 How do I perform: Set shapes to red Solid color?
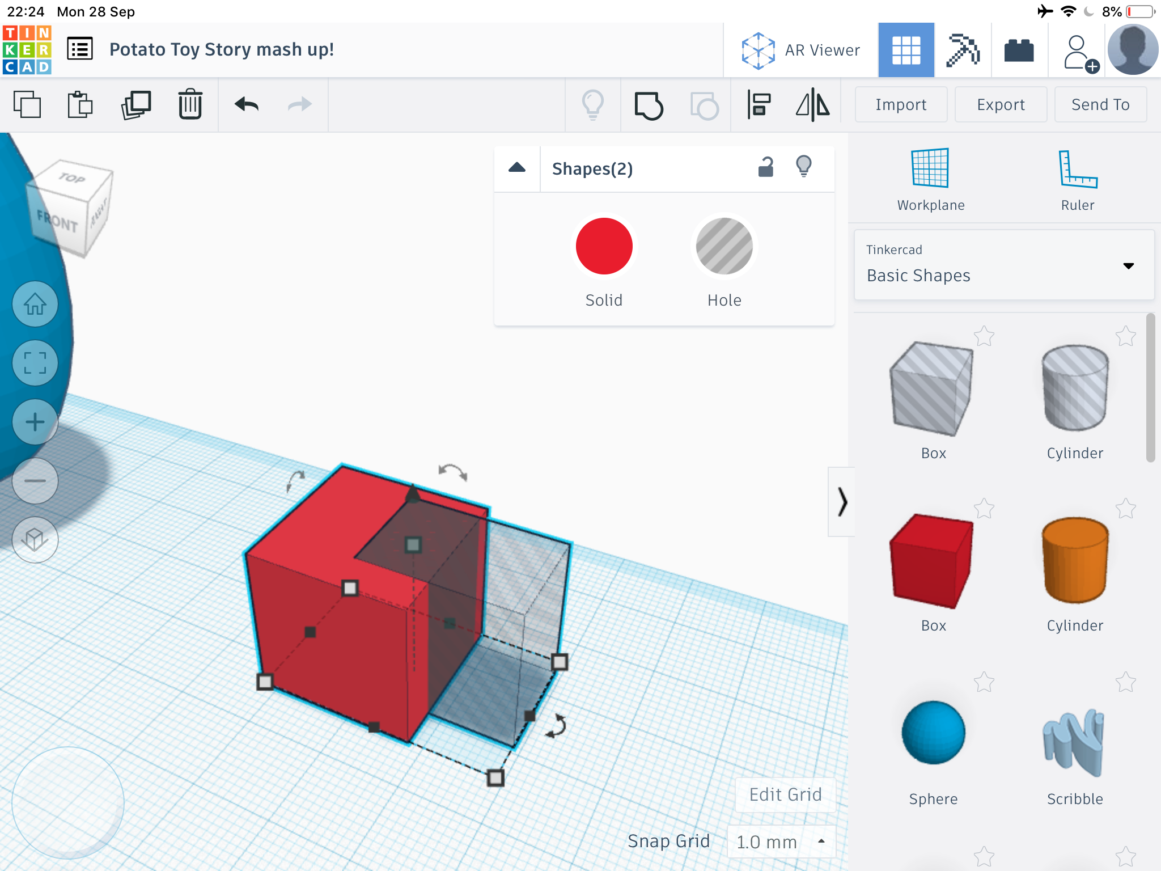(x=604, y=247)
